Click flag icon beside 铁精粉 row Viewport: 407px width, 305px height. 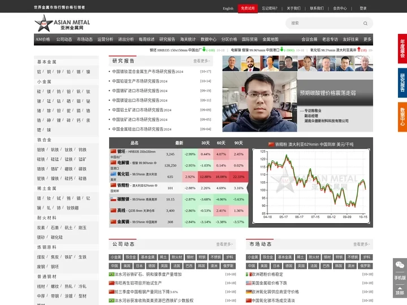(x=113, y=185)
